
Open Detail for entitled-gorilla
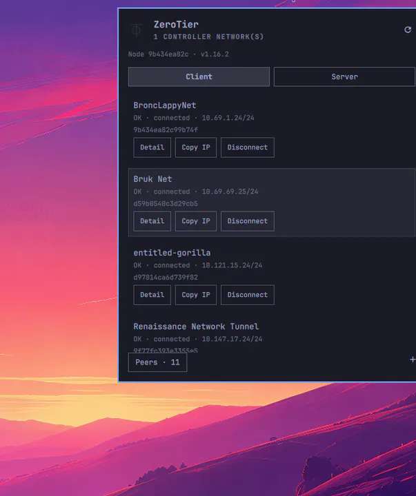pos(152,295)
